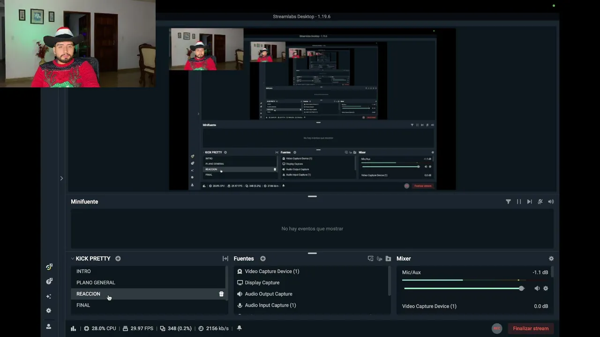Screen dimensions: 600x337
Task: Click the stream preview canvas
Action: [x=312, y=109]
